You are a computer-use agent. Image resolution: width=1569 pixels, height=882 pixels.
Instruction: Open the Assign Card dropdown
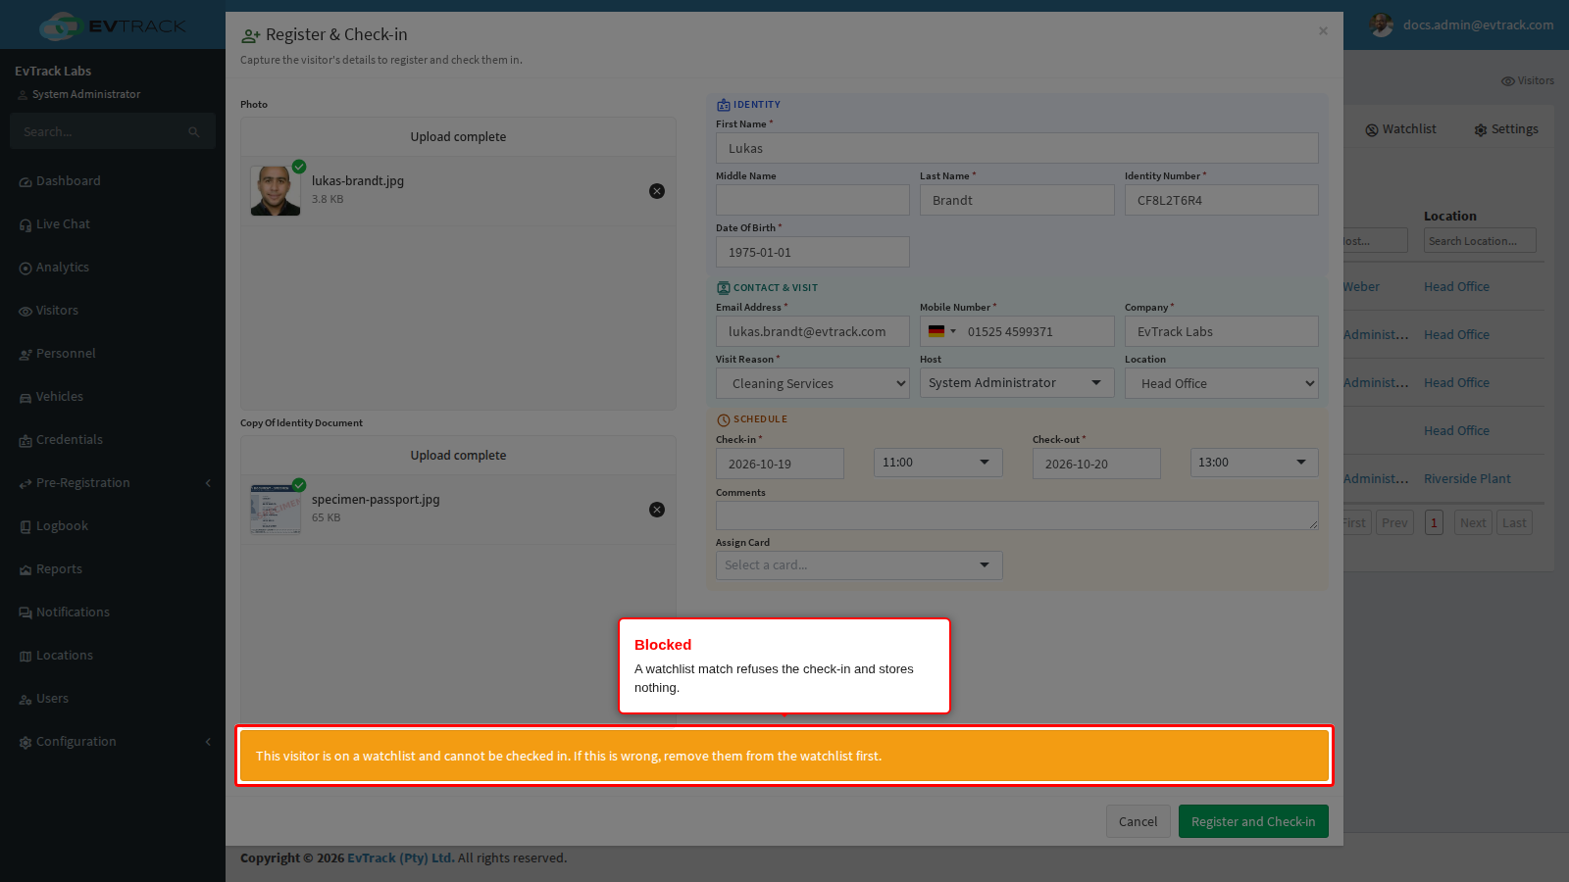859,565
